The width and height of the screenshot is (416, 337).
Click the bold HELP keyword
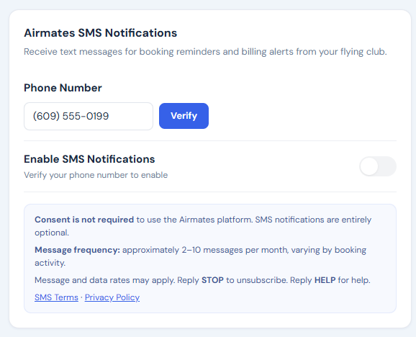coord(325,280)
